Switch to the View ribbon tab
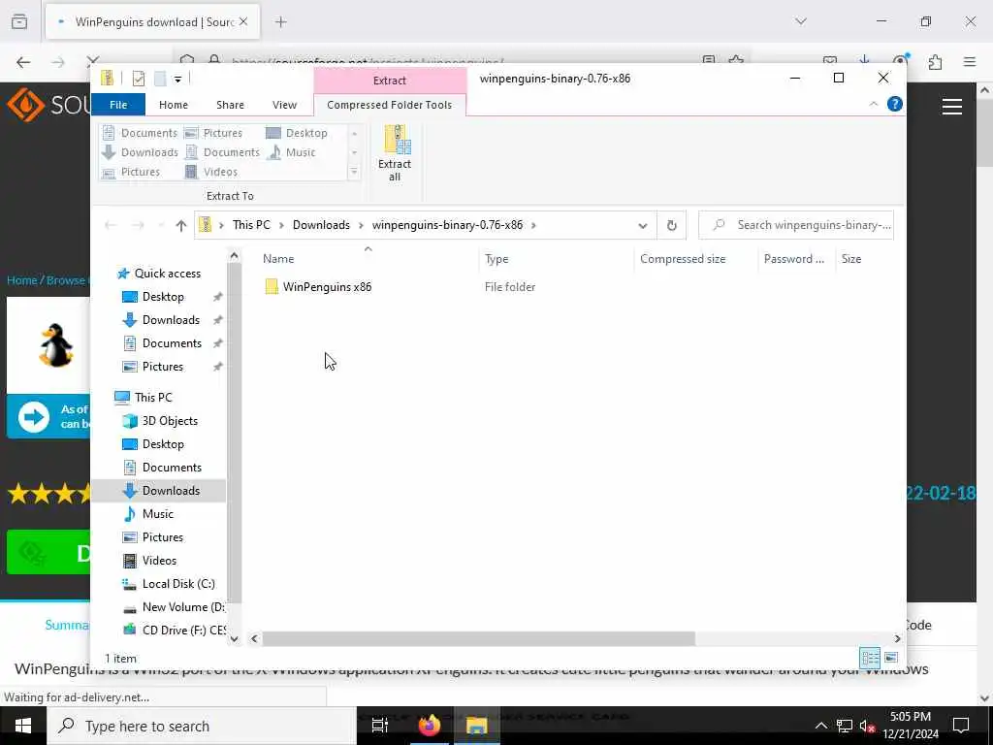The image size is (993, 745). click(284, 105)
